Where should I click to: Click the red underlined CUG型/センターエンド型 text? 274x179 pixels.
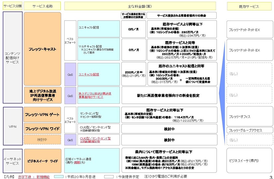(95, 138)
